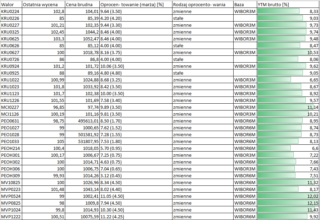Select the Cena brudna header cell
The image size is (320, 220).
pyautogui.click(x=82, y=4)
